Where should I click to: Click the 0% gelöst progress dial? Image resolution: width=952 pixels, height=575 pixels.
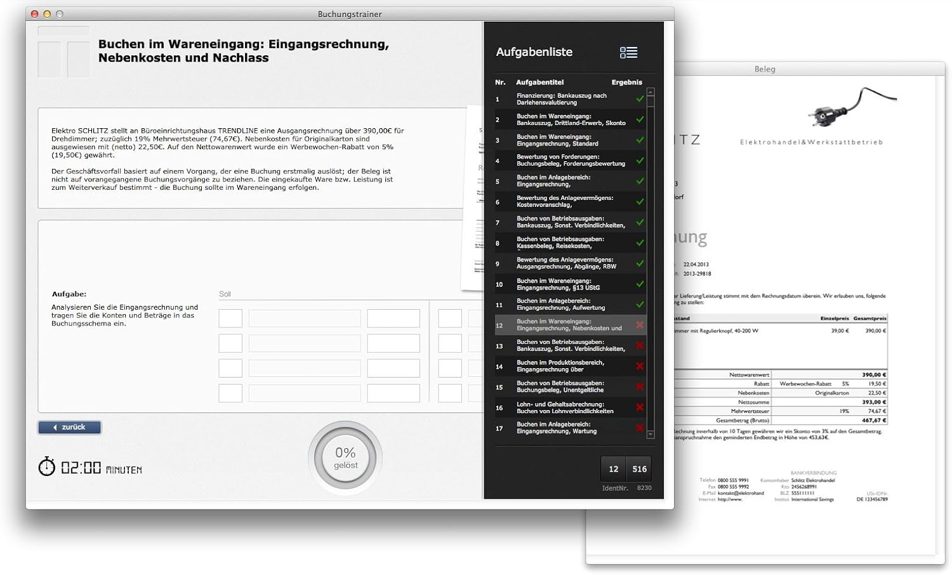(345, 456)
